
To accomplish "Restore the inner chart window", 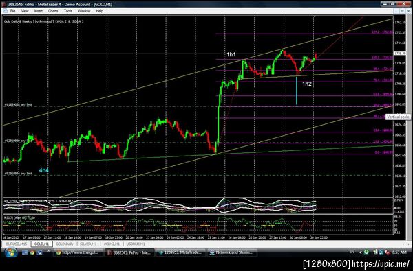I will pyautogui.click(x=402, y=11).
